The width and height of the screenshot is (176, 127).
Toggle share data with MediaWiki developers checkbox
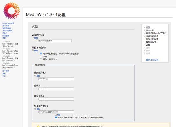click(56, 117)
